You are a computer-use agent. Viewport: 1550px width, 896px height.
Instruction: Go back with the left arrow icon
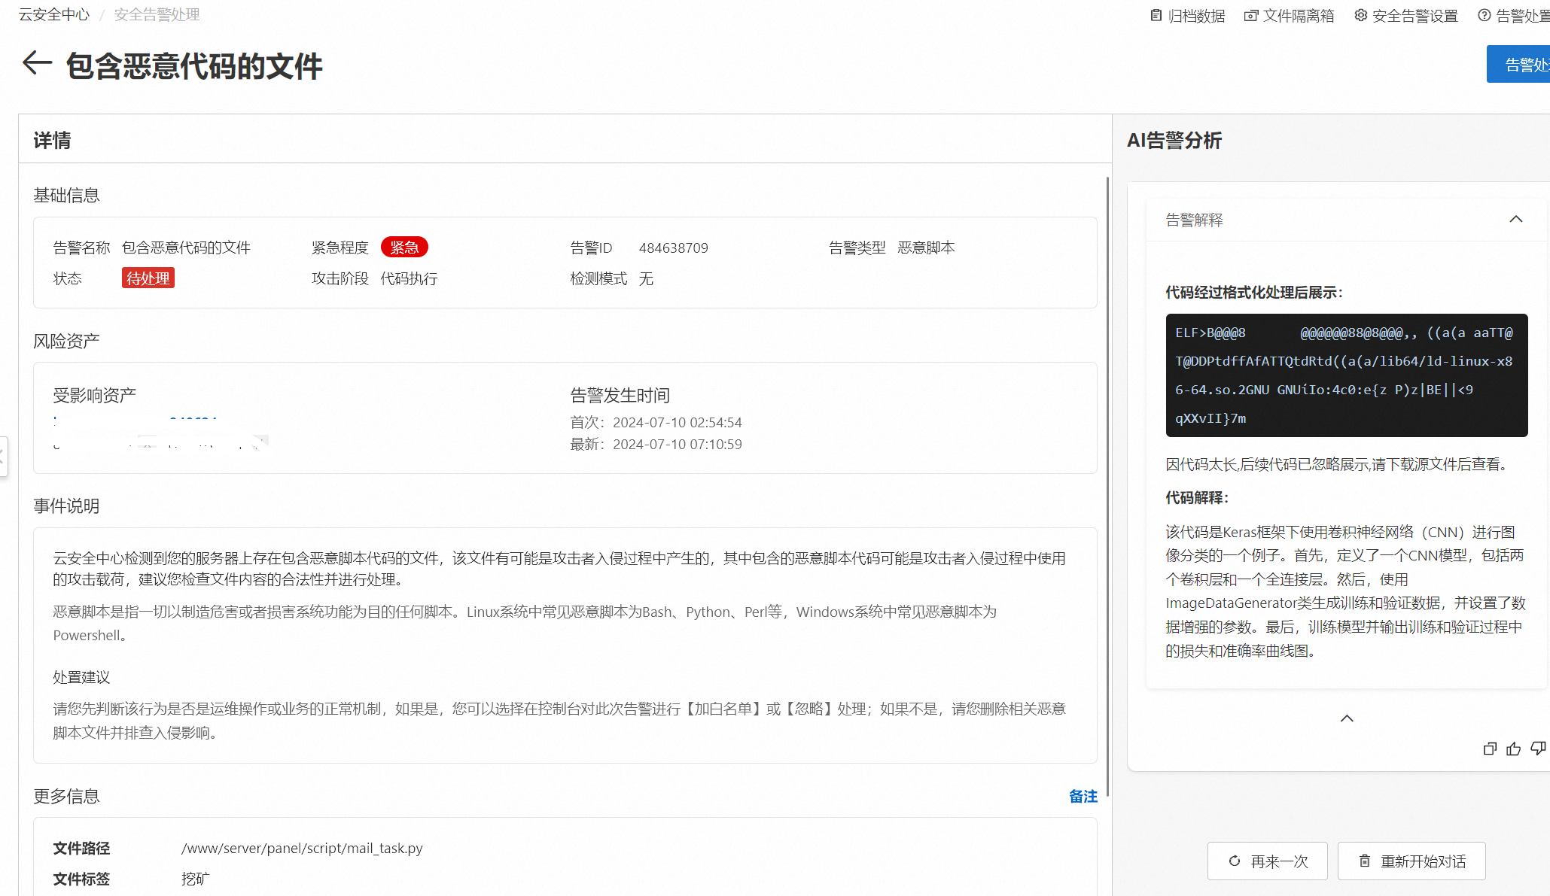pyautogui.click(x=37, y=63)
